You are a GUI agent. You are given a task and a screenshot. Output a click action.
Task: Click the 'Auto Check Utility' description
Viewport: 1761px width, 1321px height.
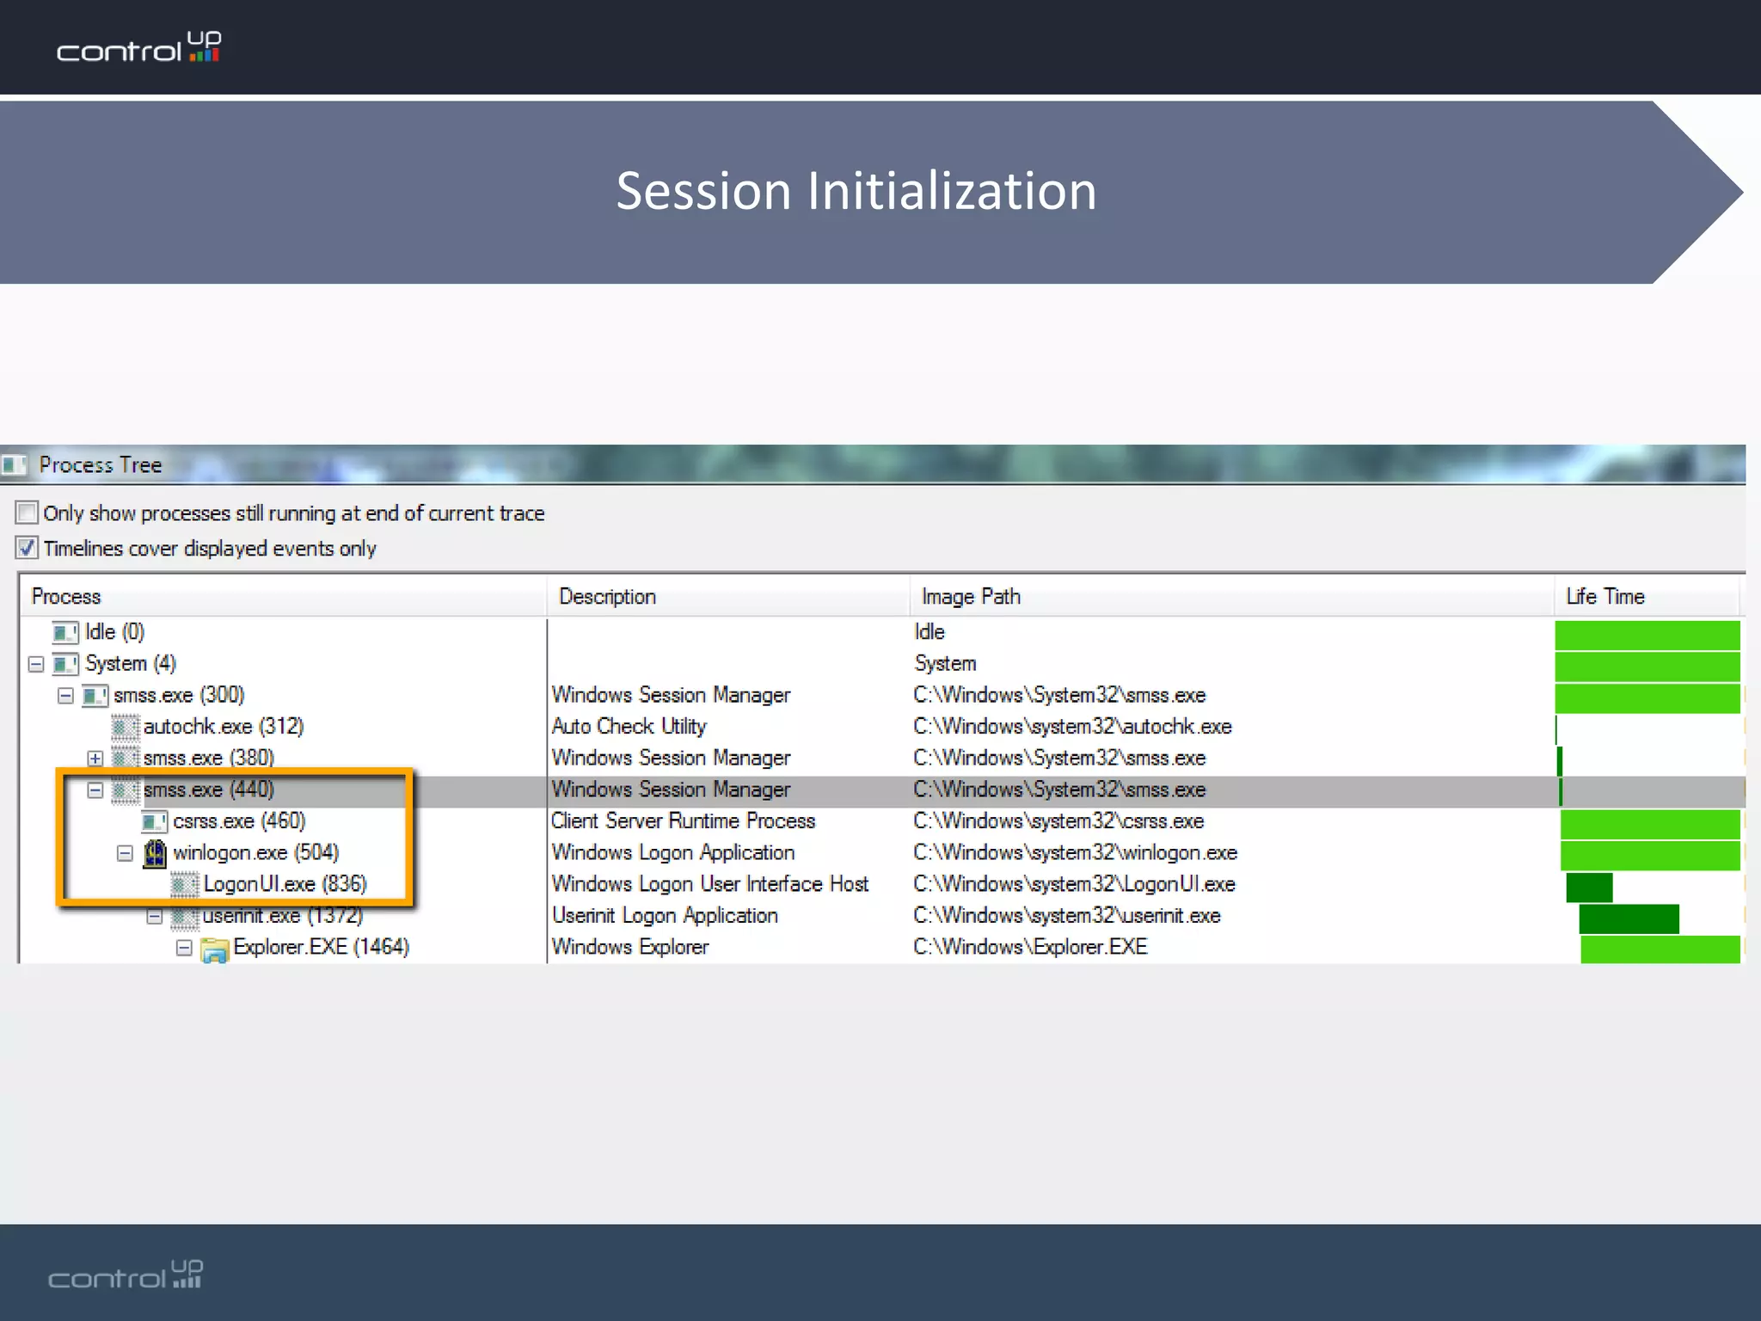click(629, 727)
